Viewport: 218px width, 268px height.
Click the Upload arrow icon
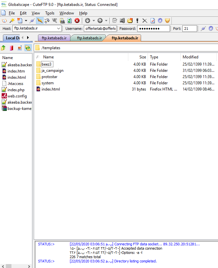pyautogui.click(x=100, y=21)
